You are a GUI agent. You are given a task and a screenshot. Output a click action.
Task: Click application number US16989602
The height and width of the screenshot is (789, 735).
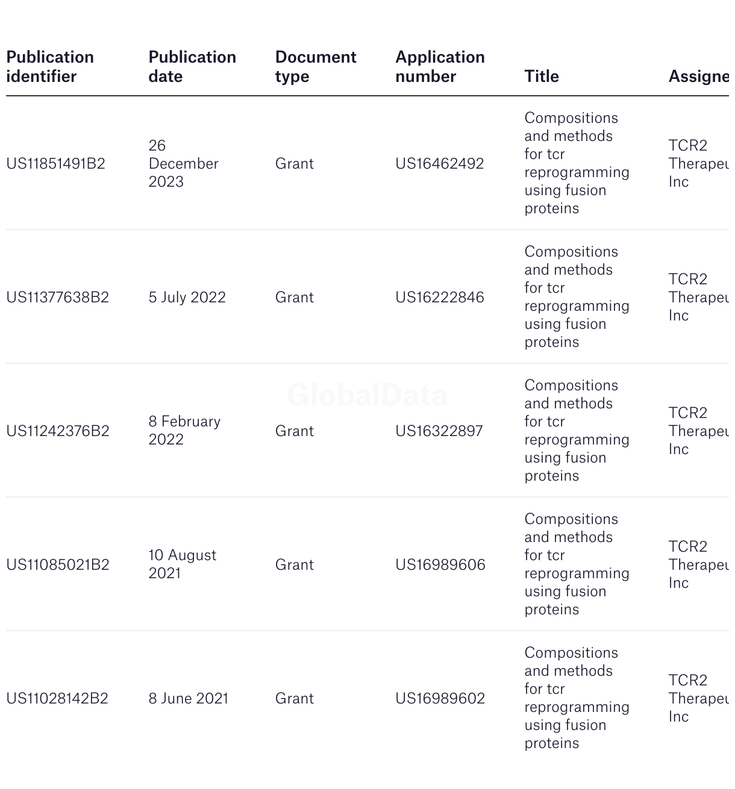(440, 699)
